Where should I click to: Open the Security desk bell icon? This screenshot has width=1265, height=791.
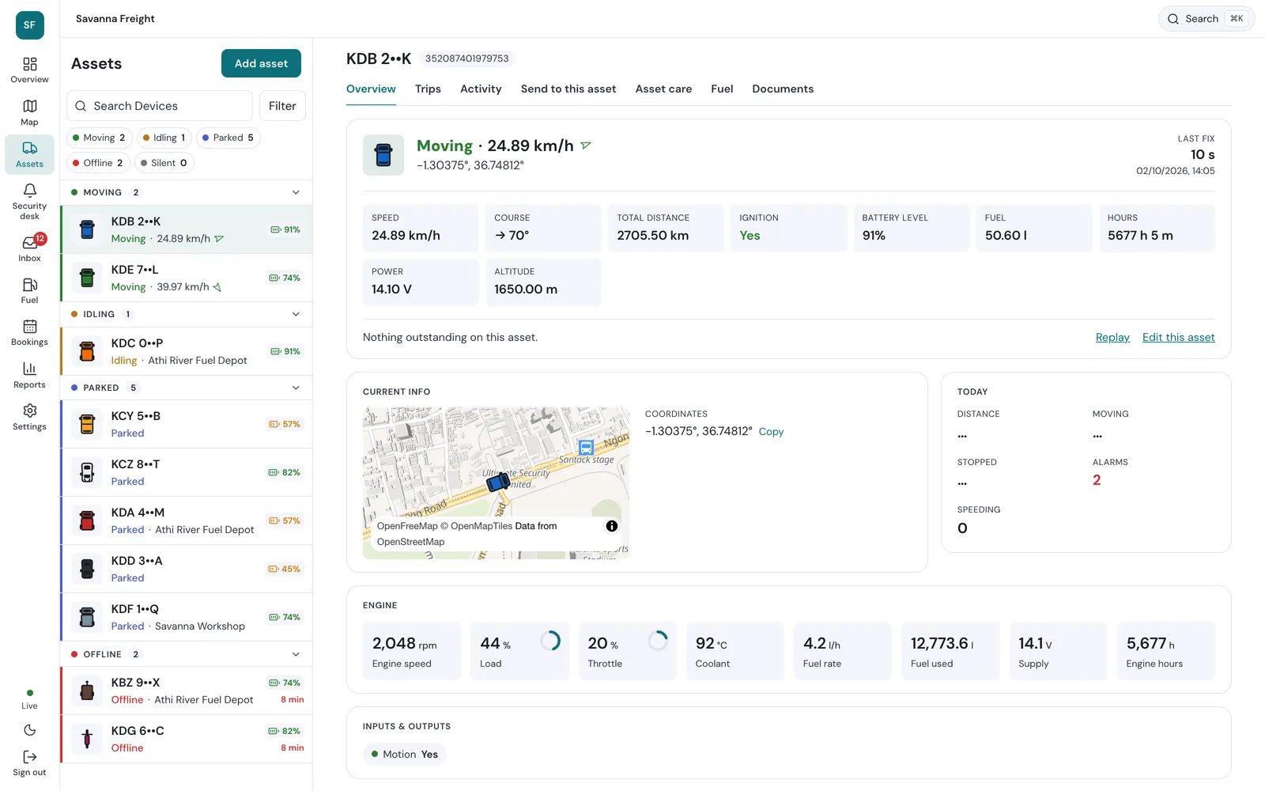click(30, 191)
